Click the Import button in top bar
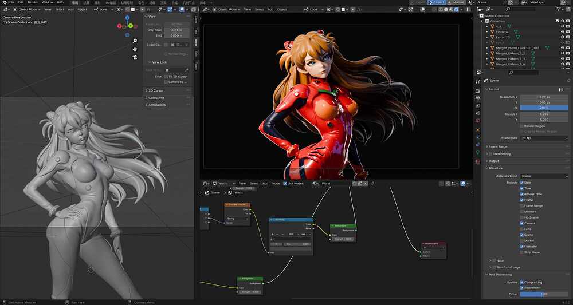Screen dimensions: 573x305 pos(437,2)
